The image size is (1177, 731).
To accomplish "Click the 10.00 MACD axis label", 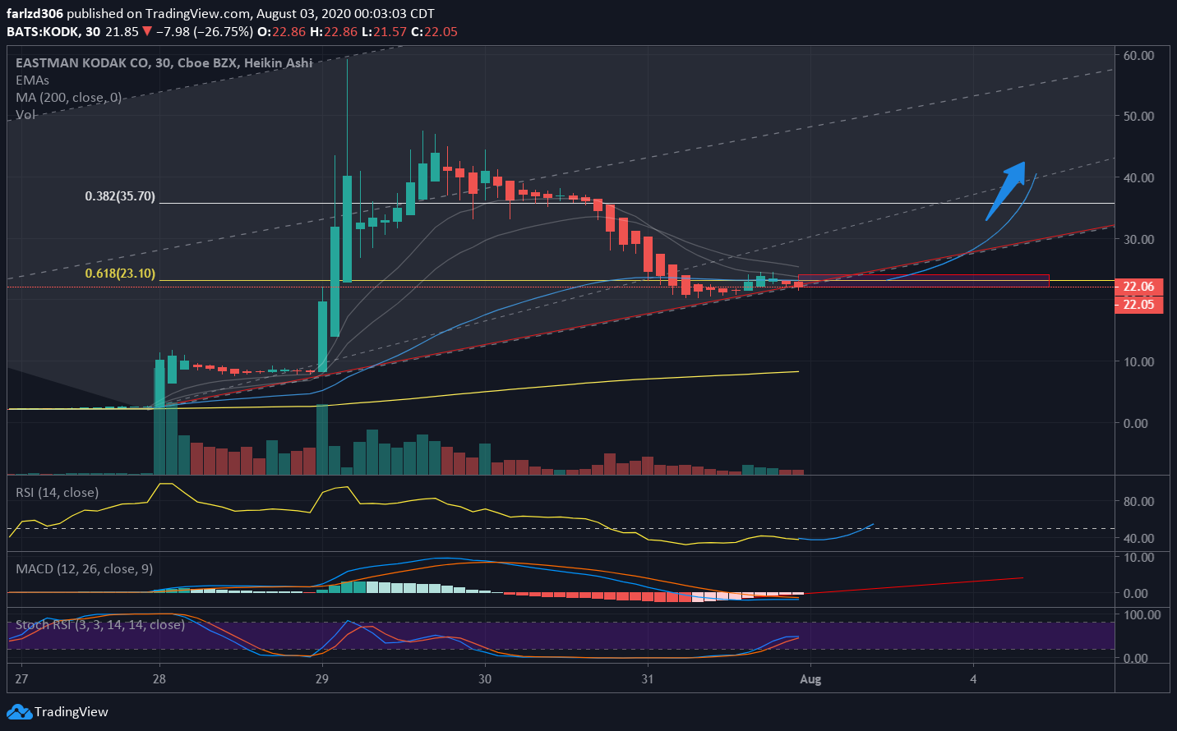I will (1138, 557).
